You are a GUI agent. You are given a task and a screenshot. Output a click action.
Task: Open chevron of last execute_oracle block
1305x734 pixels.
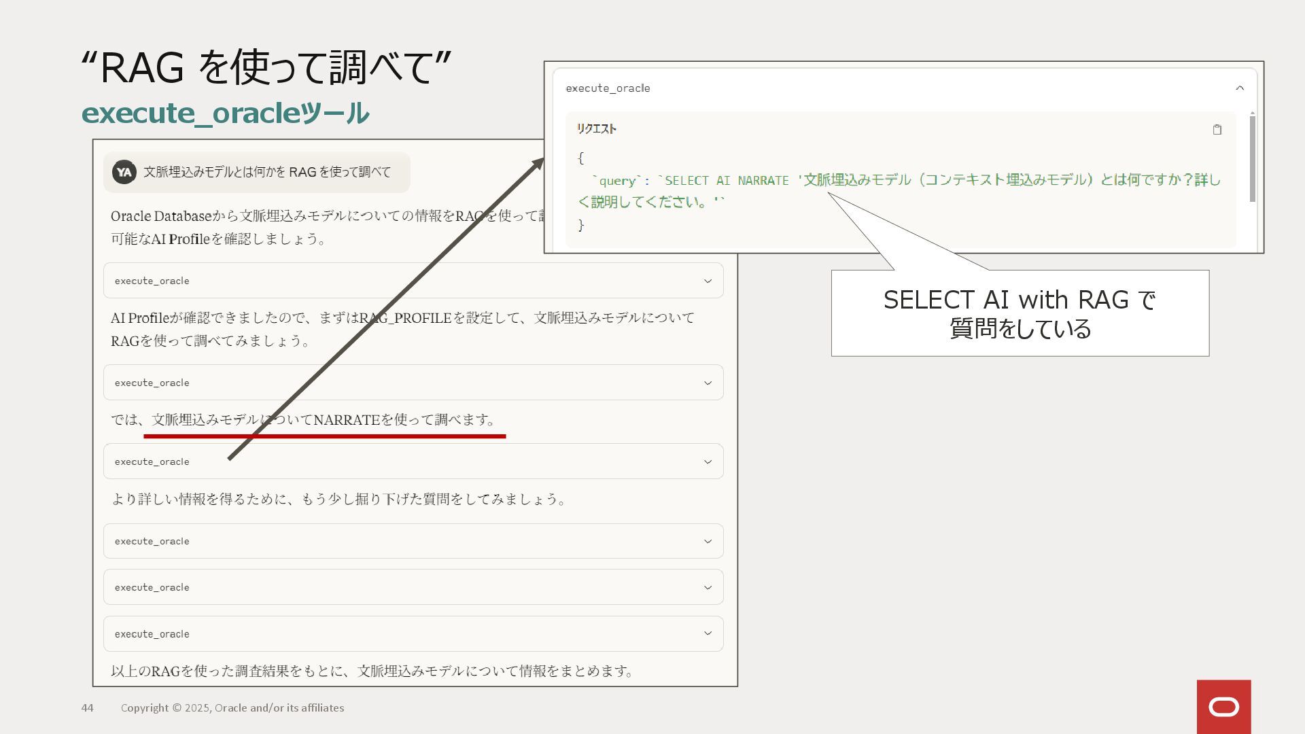pyautogui.click(x=708, y=634)
